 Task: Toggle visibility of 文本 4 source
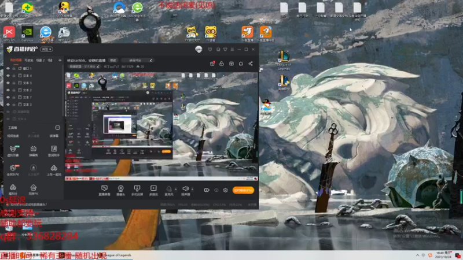[8, 76]
